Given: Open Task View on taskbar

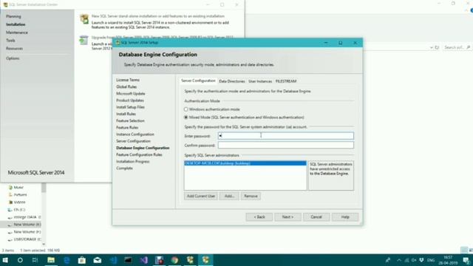Looking at the screenshot, I should coord(35,260).
